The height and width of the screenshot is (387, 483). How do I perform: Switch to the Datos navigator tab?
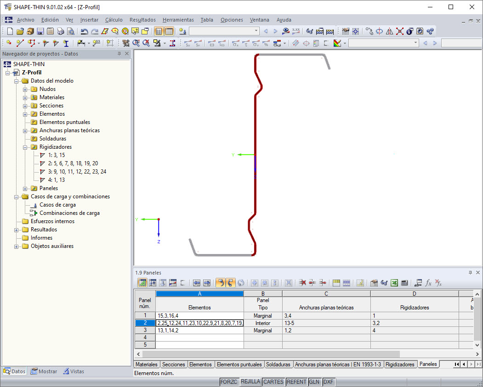15,371
